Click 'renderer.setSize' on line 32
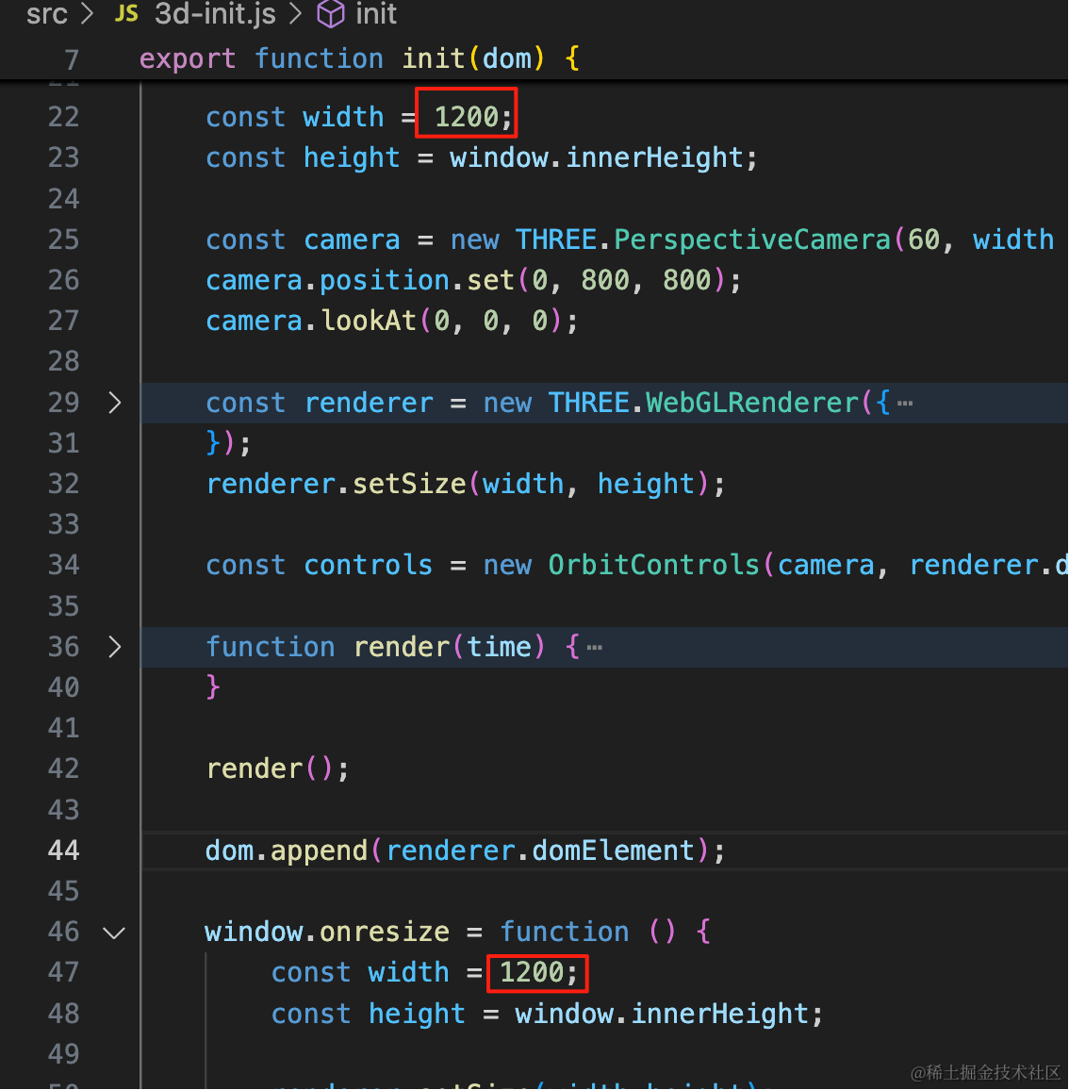This screenshot has width=1069, height=1090. click(337, 484)
